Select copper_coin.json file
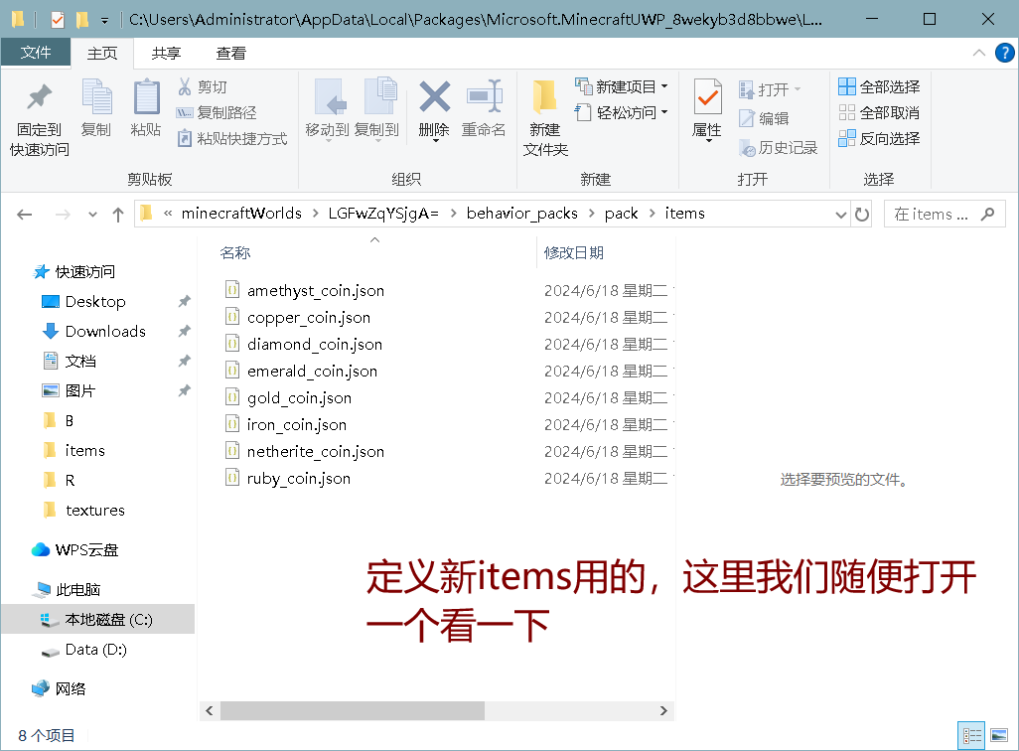1019x751 pixels. [309, 317]
